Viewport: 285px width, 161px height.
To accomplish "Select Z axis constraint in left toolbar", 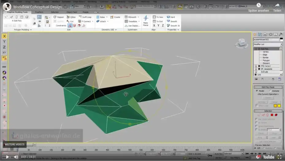I will coord(4,47).
